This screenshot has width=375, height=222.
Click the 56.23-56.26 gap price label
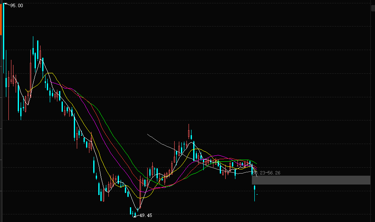267,173
